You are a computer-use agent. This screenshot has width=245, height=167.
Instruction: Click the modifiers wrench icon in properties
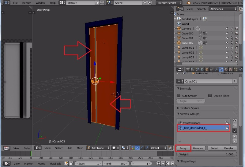(x=217, y=69)
